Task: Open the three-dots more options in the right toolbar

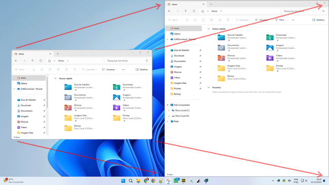Action: (293, 20)
